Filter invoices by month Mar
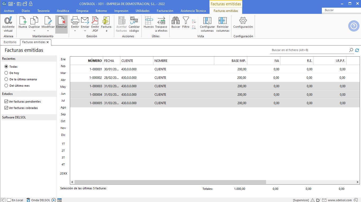 click(63, 73)
